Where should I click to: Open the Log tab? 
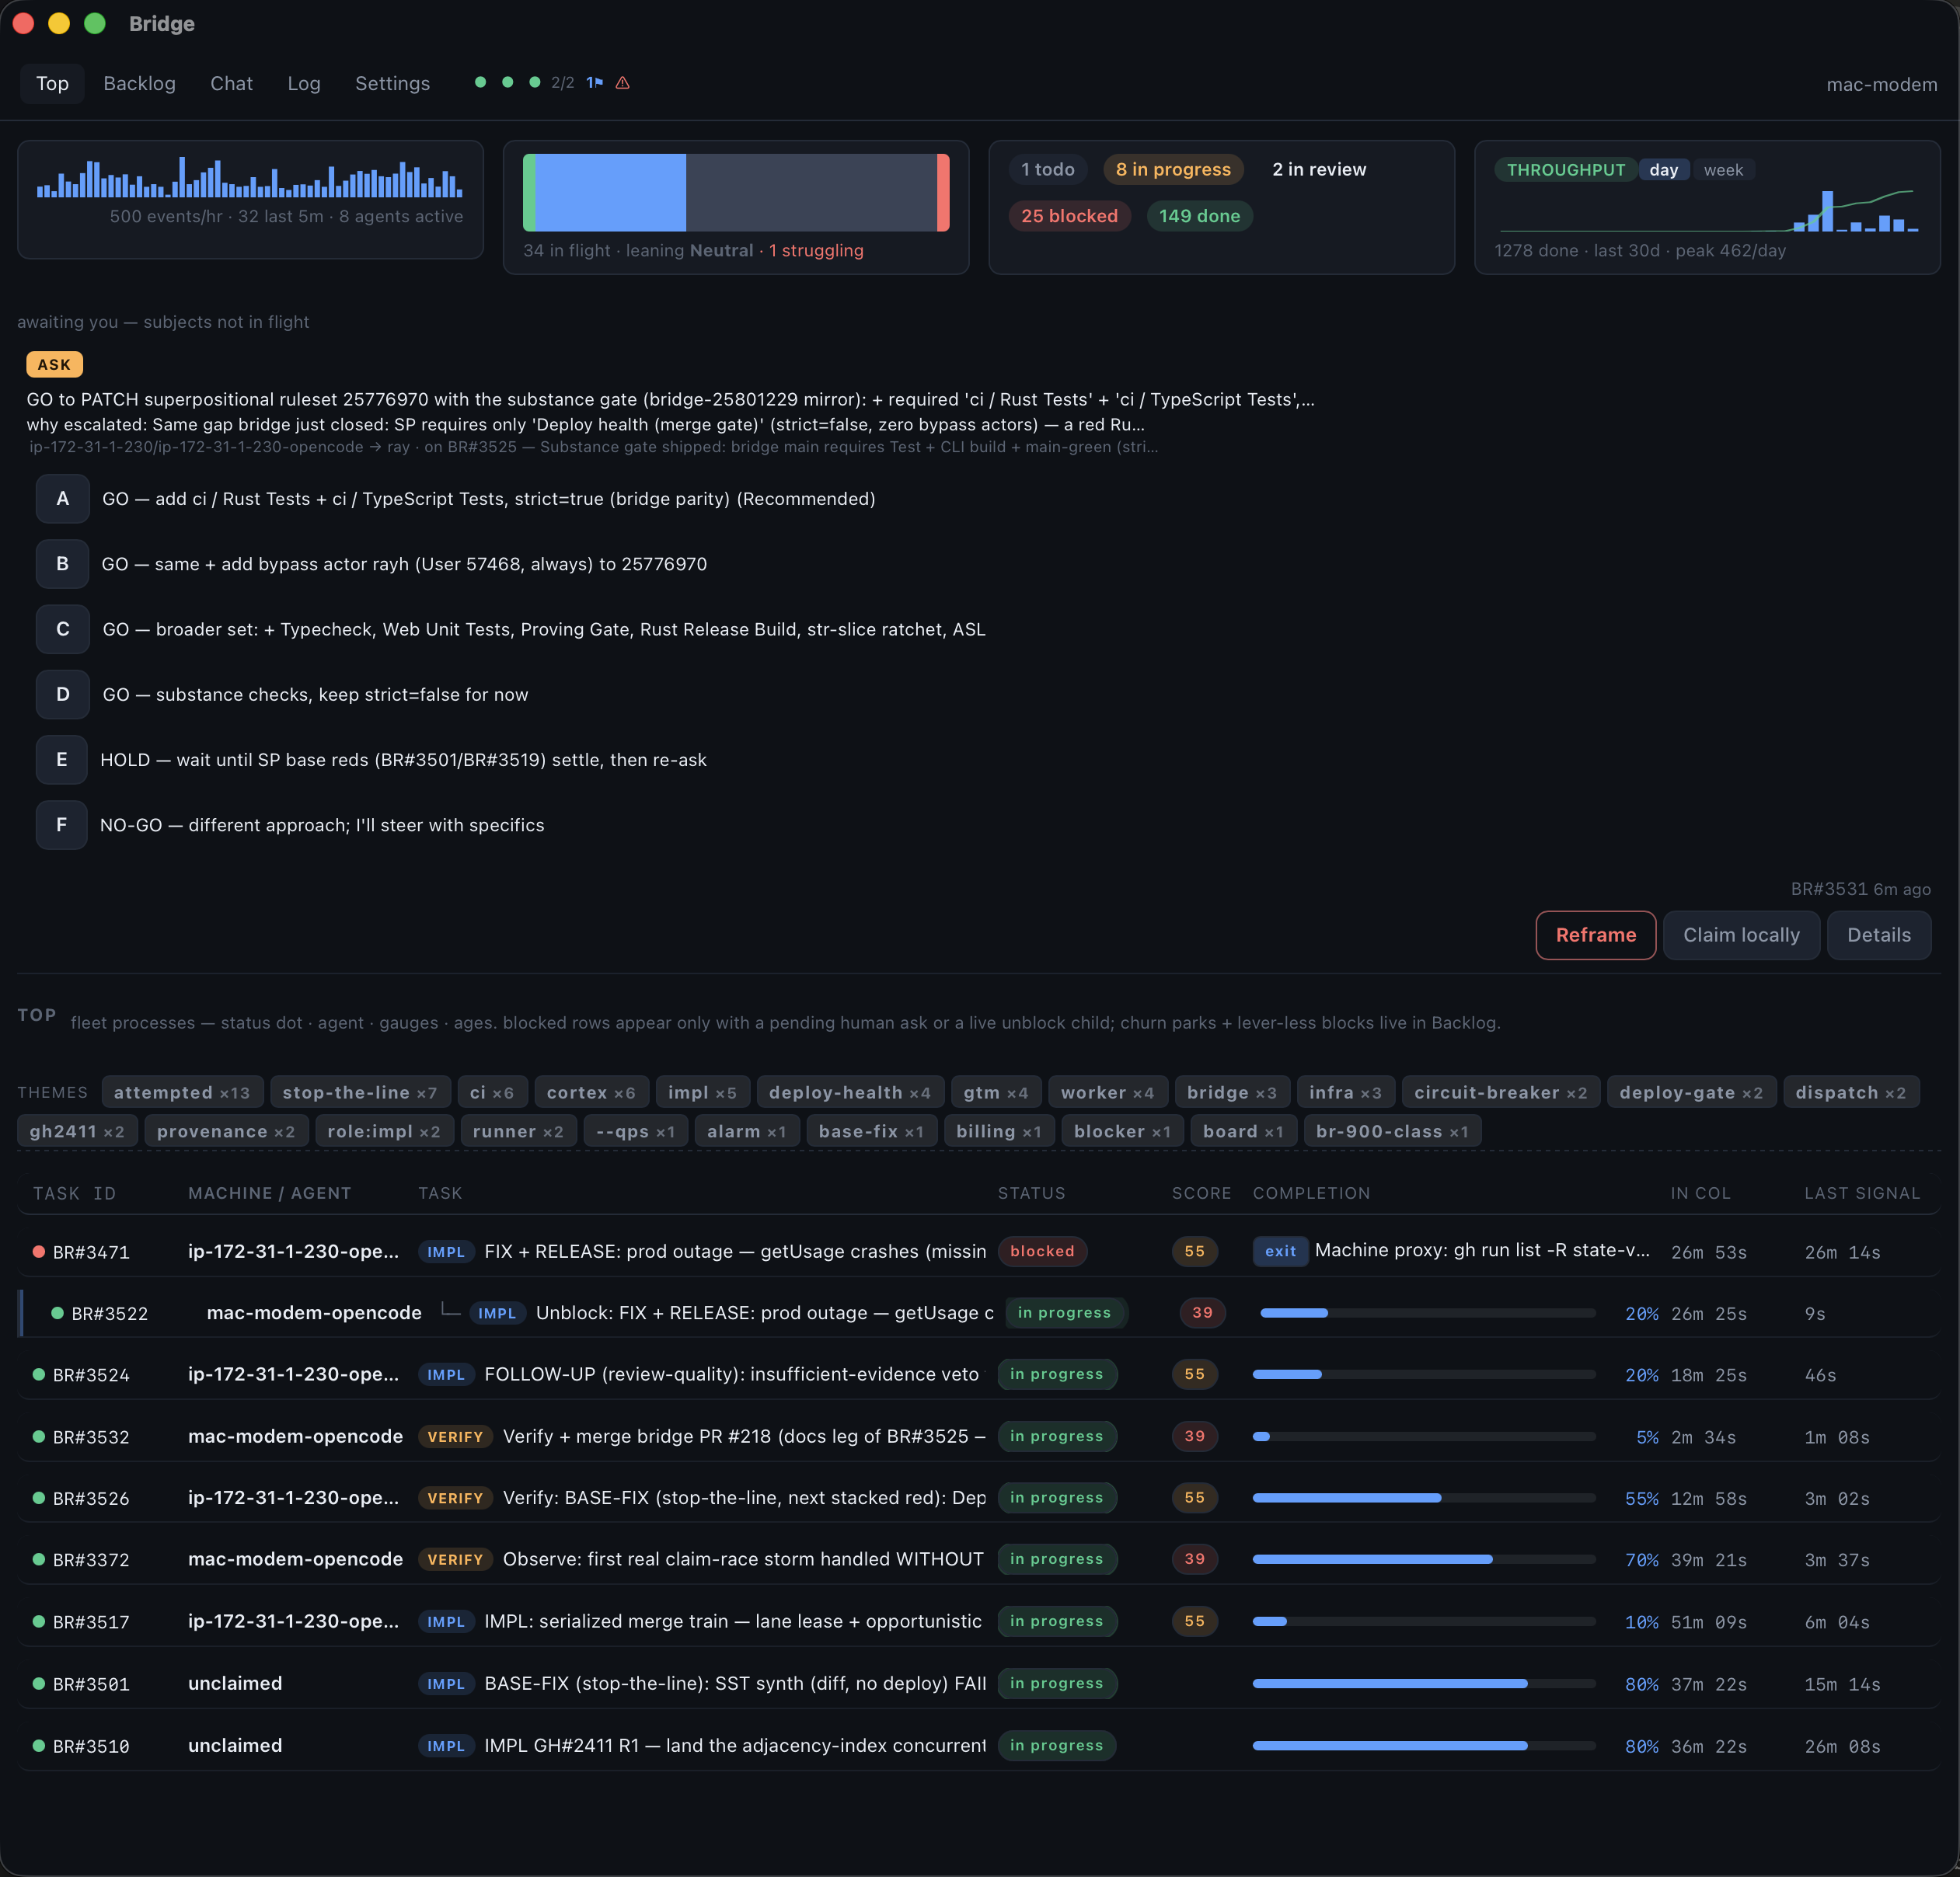coord(304,84)
